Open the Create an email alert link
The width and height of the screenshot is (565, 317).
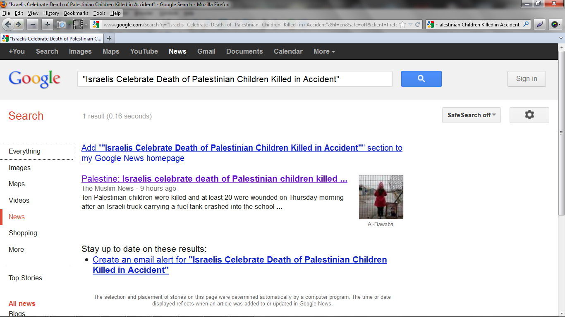[x=240, y=265]
